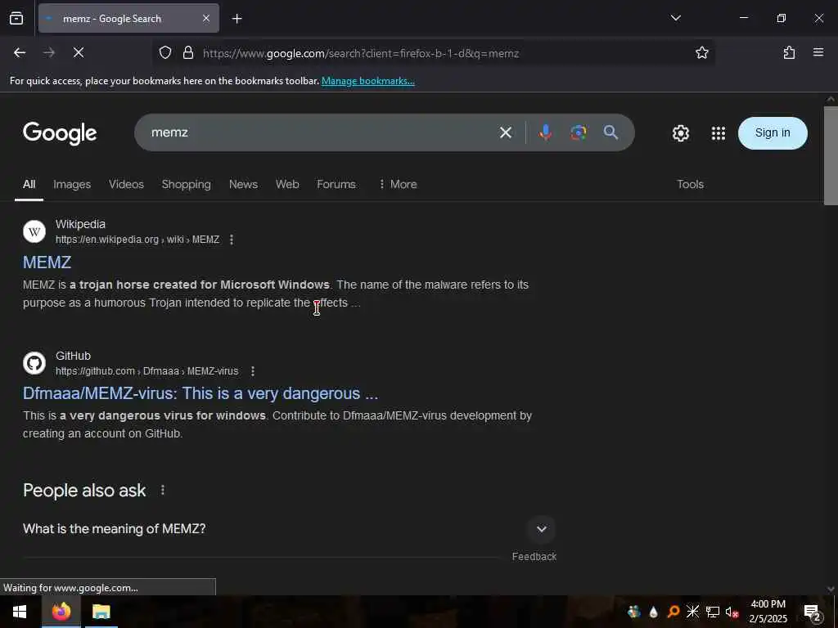
Task: Open the list all tabs chevron
Action: point(675,18)
